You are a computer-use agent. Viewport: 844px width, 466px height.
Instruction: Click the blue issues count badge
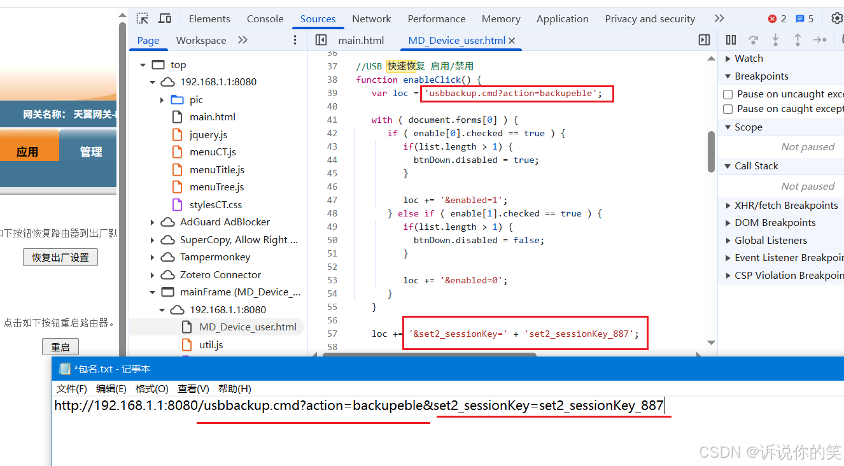coord(805,18)
